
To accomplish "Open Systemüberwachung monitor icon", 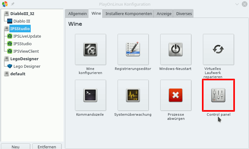I will pyautogui.click(x=133, y=95).
